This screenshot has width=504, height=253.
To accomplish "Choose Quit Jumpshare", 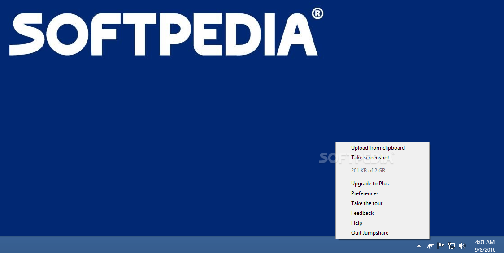I will pos(382,233).
